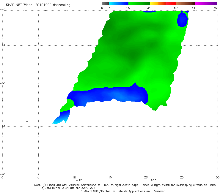Click the latitude label '-45' on the axis
The height and width of the screenshot is (193, 220).
[3, 45]
